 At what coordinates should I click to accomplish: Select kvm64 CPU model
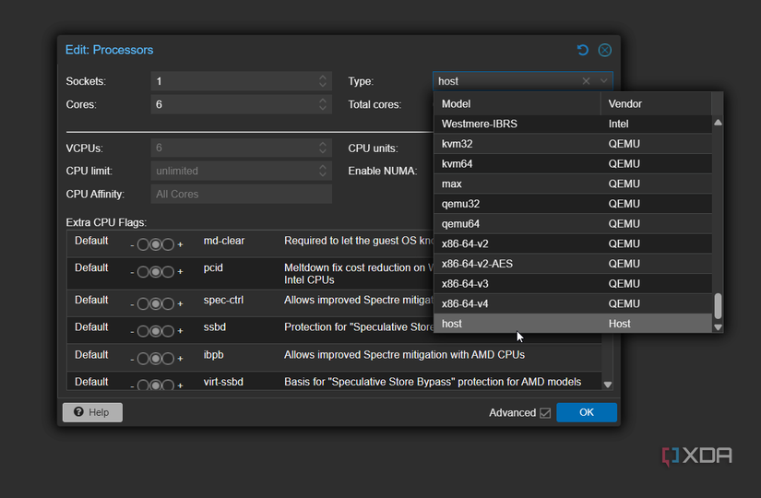pyautogui.click(x=573, y=163)
